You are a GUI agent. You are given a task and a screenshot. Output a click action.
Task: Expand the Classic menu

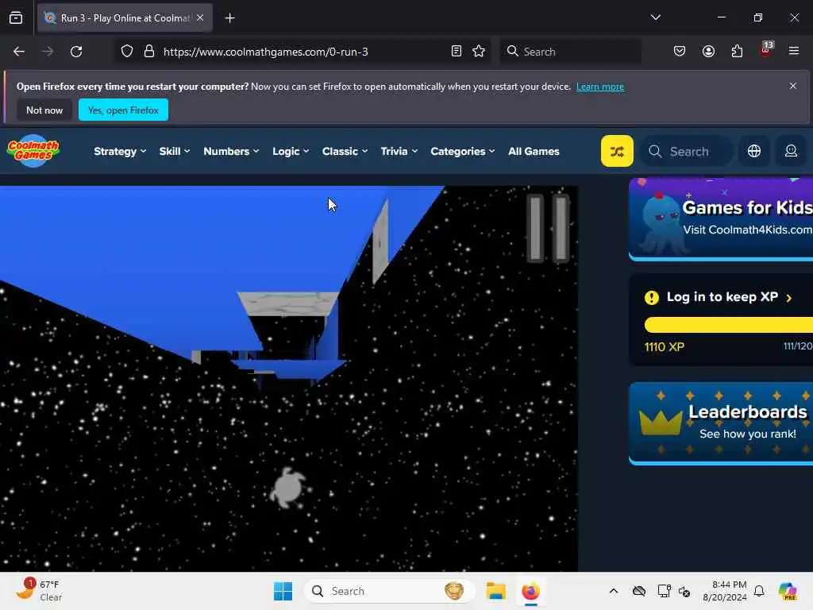(345, 152)
